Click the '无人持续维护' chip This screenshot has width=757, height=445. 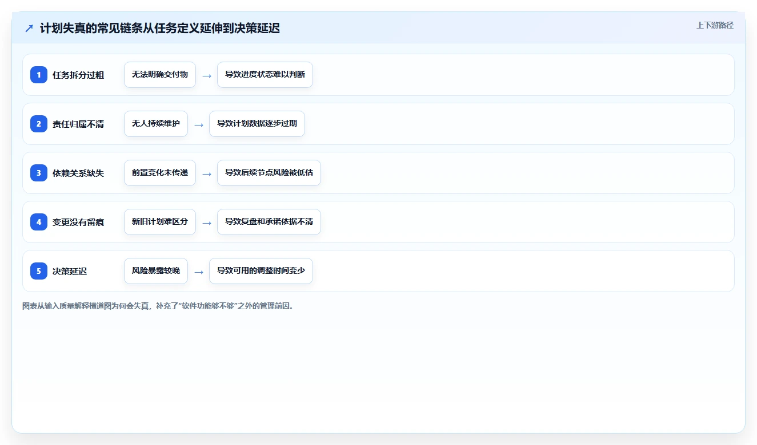click(156, 124)
